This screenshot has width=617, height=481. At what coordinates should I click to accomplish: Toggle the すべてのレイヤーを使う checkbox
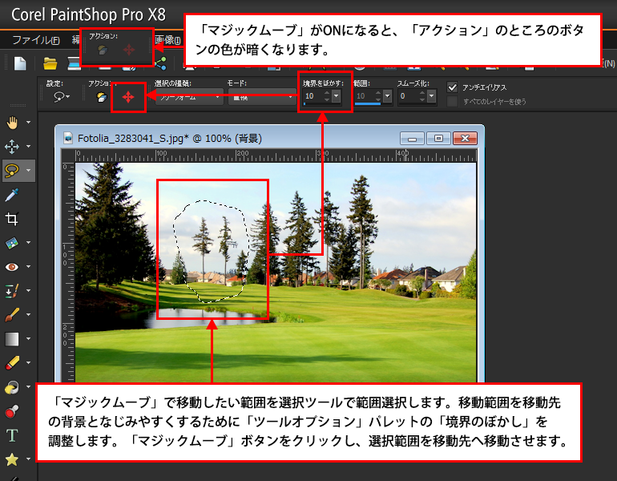(x=453, y=102)
